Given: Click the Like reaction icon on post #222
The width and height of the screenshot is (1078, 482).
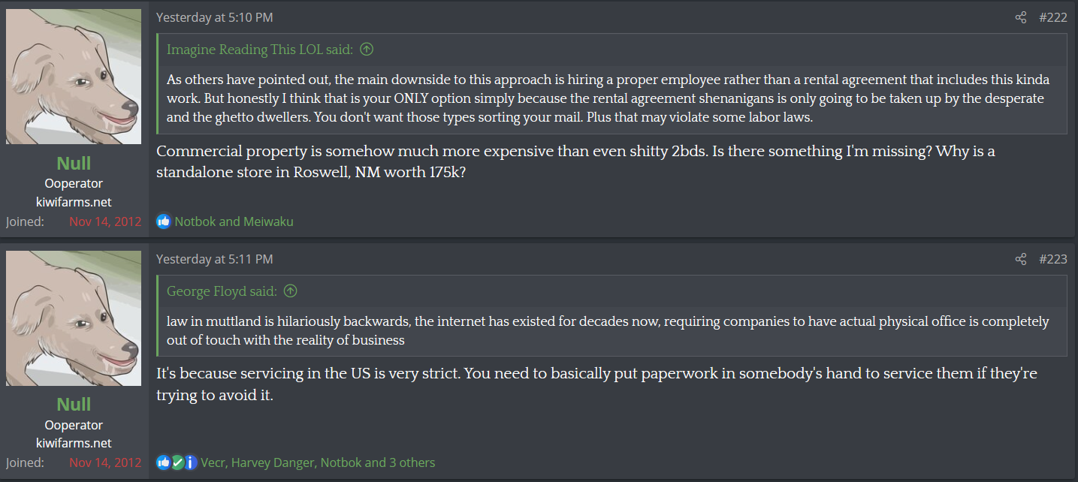Looking at the screenshot, I should pos(164,221).
